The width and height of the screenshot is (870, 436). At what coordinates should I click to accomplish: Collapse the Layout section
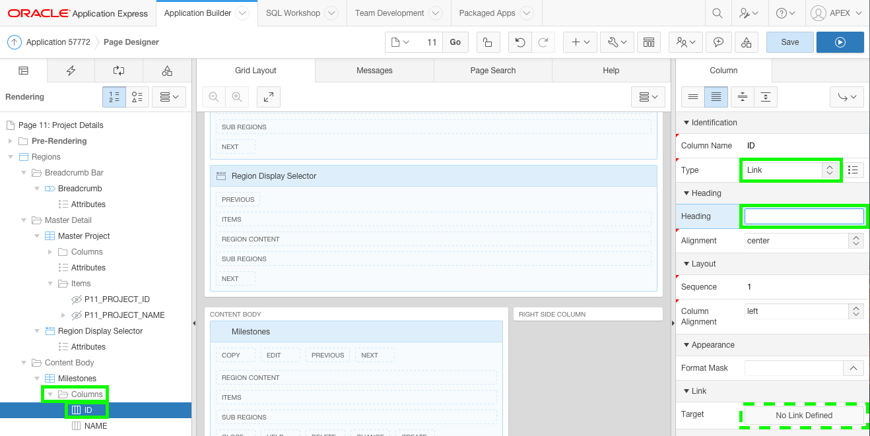tap(686, 264)
